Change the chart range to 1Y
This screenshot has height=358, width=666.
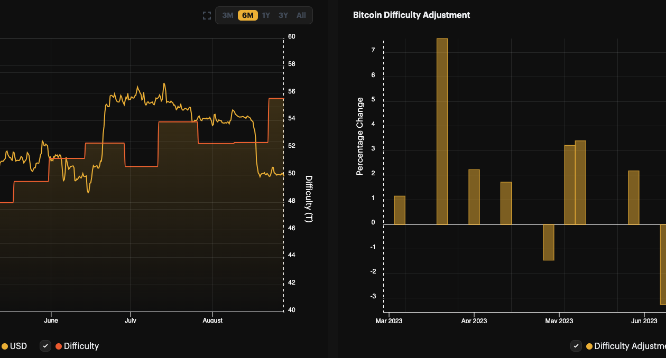[x=266, y=15]
